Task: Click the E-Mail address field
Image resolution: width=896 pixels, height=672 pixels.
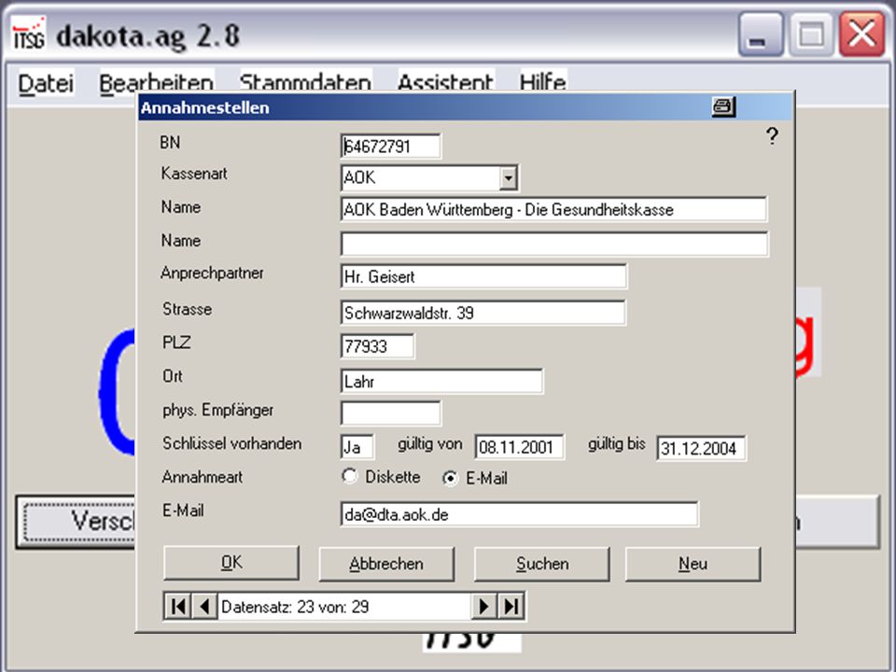Action: [x=520, y=514]
